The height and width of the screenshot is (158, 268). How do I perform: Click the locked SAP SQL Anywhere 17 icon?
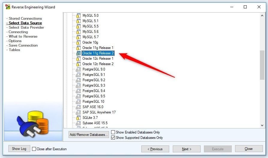pyautogui.click(x=78, y=113)
